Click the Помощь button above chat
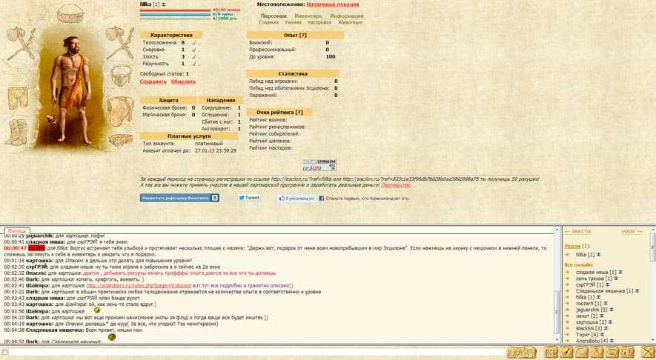 coord(16,231)
